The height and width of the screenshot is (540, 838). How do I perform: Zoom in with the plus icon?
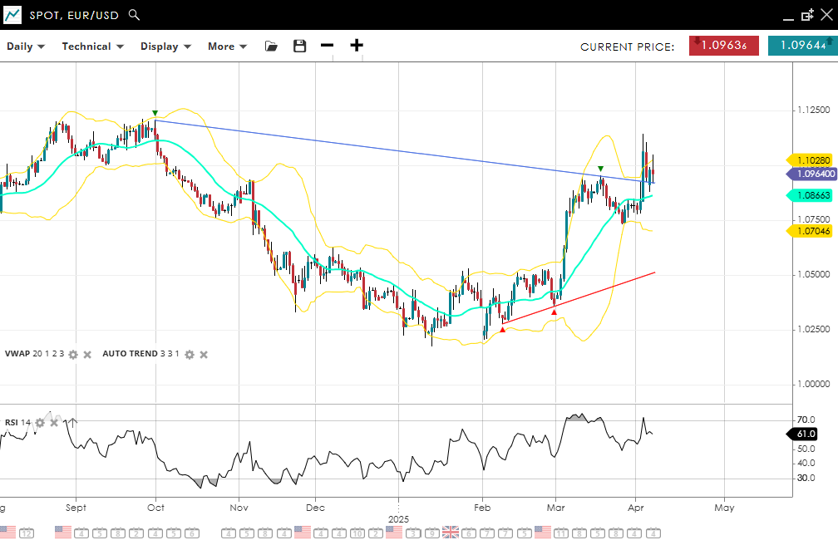[357, 46]
